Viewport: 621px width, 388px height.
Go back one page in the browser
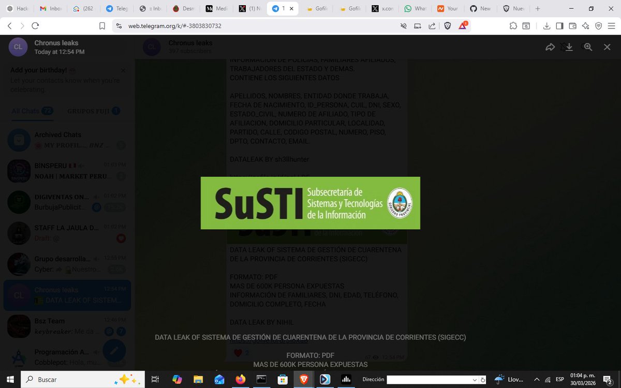[x=9, y=26]
